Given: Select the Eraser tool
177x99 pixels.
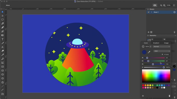Looking at the screenshot, I should [3, 51].
